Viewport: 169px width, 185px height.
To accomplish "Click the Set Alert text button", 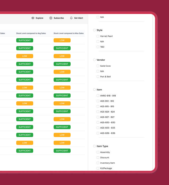I will tap(78, 18).
